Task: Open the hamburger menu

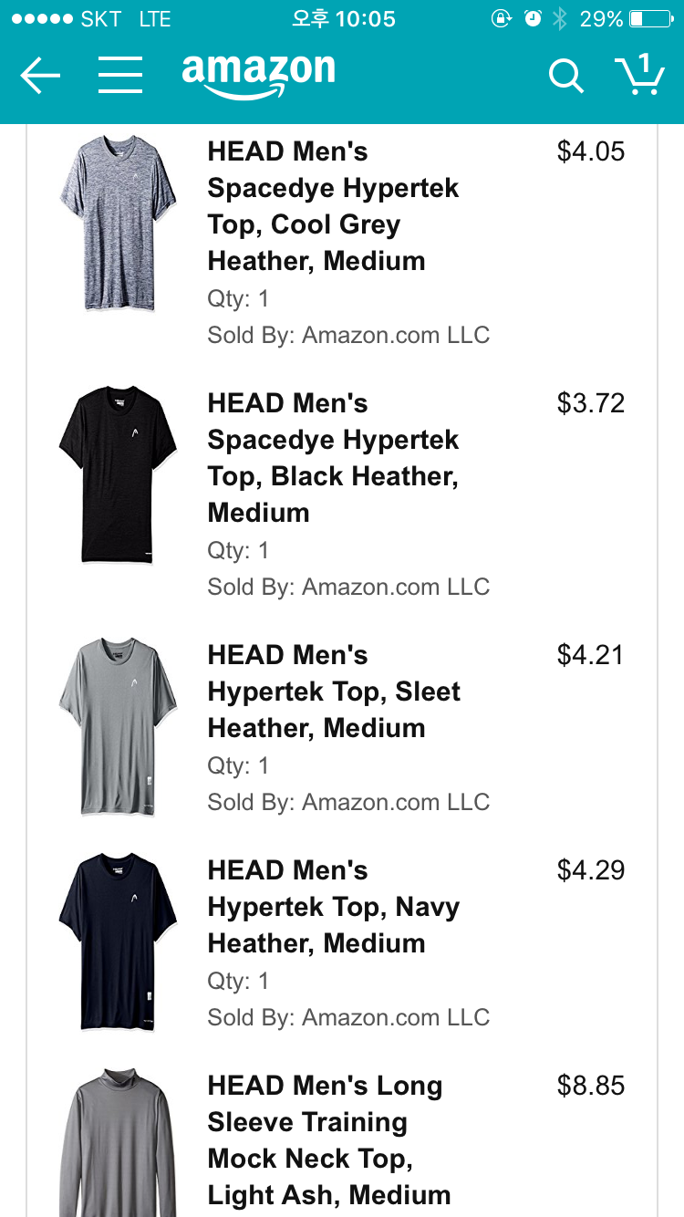Action: click(120, 76)
